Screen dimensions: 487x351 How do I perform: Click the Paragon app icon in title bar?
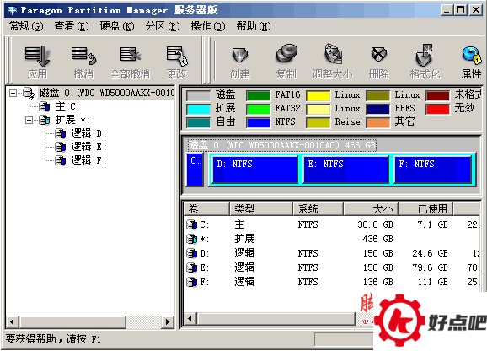click(x=12, y=11)
